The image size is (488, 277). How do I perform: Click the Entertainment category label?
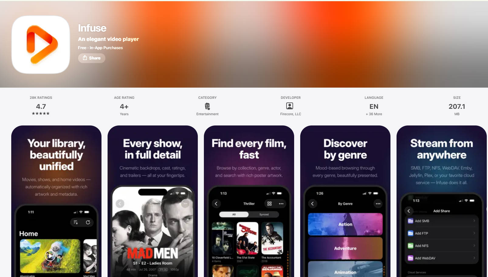[x=207, y=114]
